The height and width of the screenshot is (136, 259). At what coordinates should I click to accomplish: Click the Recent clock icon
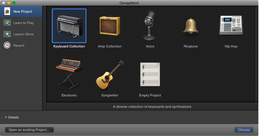[x=7, y=45]
